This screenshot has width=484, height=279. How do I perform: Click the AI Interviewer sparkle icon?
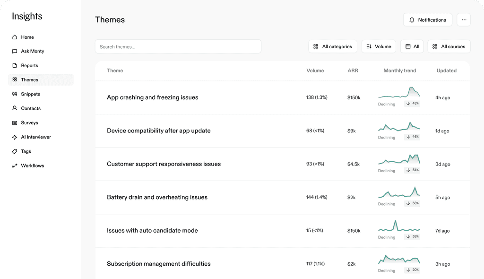15,137
